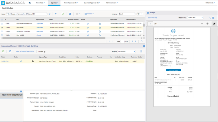
Task: Click the Title cell June 2020 expenses
Action: (x=23, y=31)
